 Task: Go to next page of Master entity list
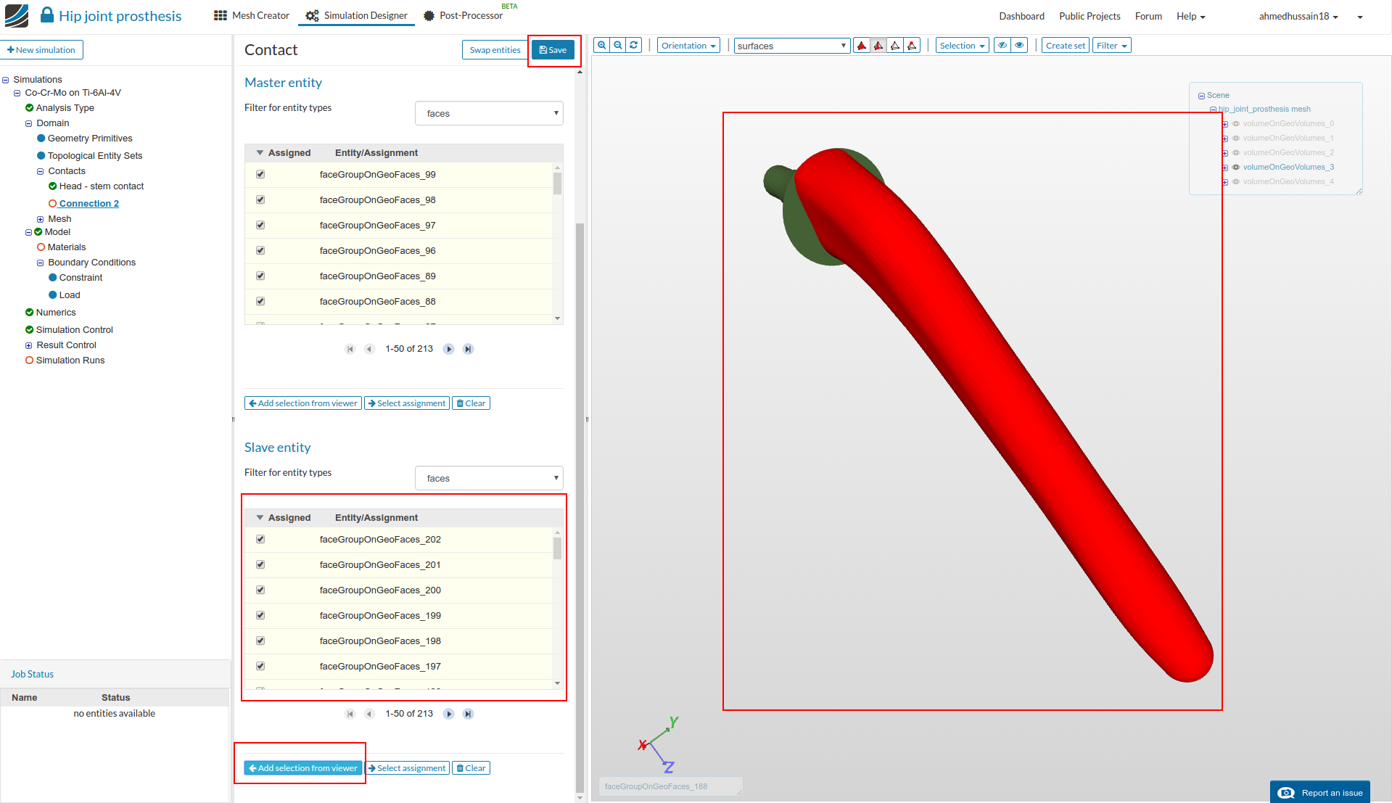click(x=449, y=349)
